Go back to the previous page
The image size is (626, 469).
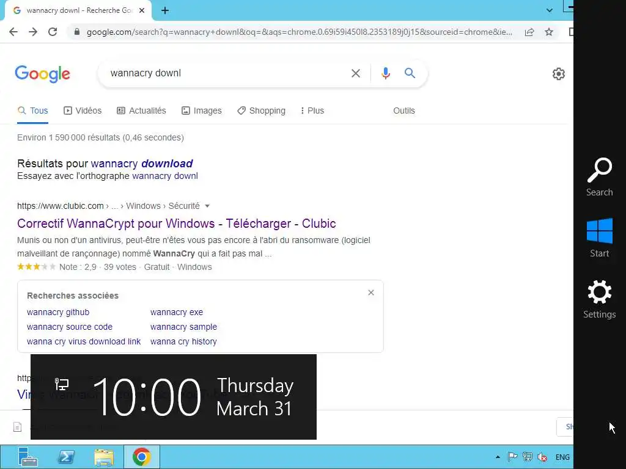click(x=13, y=32)
